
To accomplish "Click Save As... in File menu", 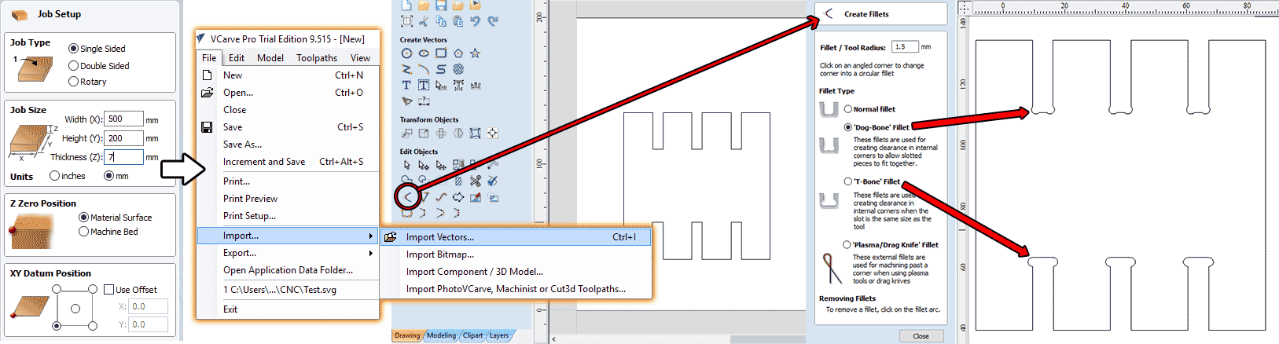I will 287,145.
